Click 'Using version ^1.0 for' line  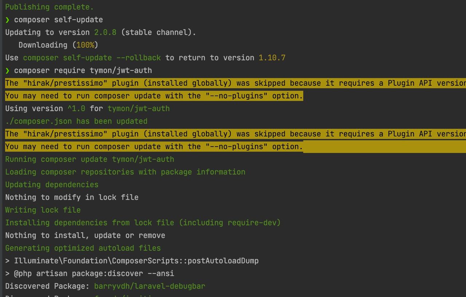(87, 109)
